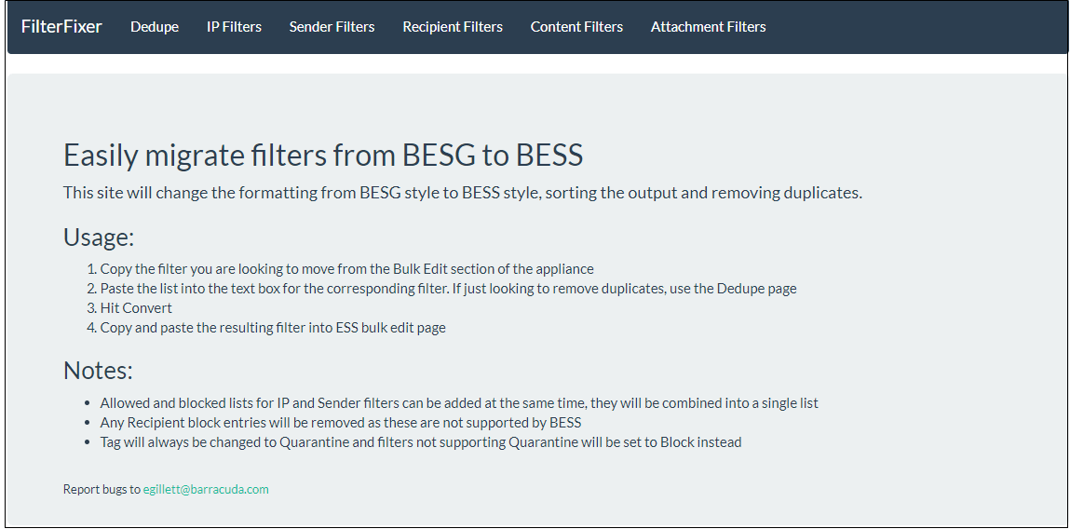The image size is (1070, 529).
Task: Click usage step about copying the filter
Action: [346, 269]
